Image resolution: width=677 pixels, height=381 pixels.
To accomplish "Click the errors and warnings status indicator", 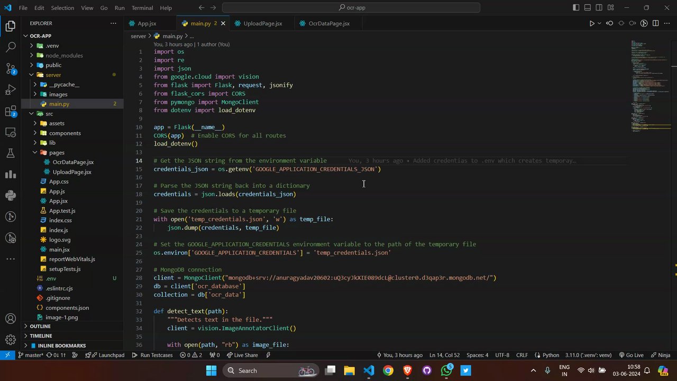I will pos(191,355).
